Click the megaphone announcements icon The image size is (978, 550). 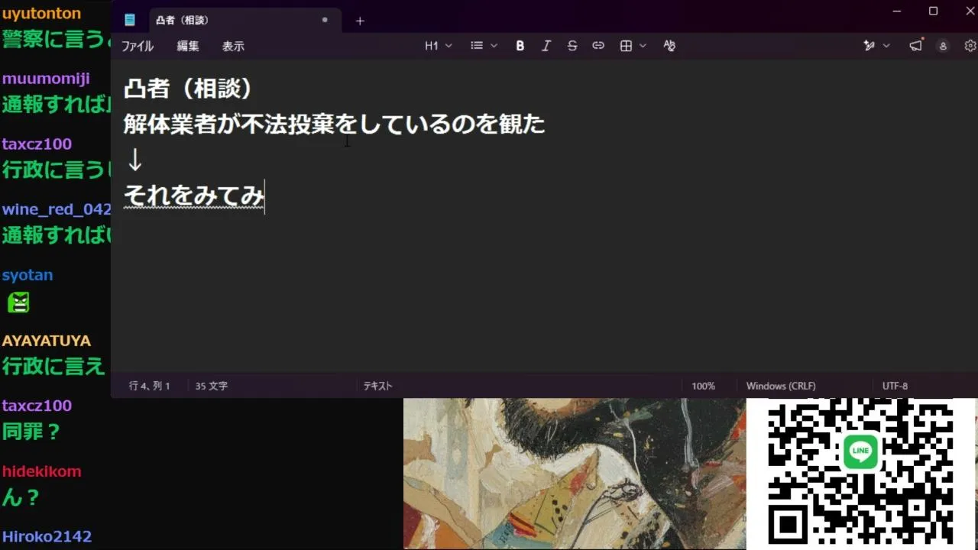915,46
